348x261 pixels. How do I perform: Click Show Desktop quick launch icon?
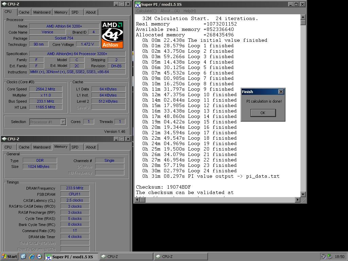(x=23, y=257)
